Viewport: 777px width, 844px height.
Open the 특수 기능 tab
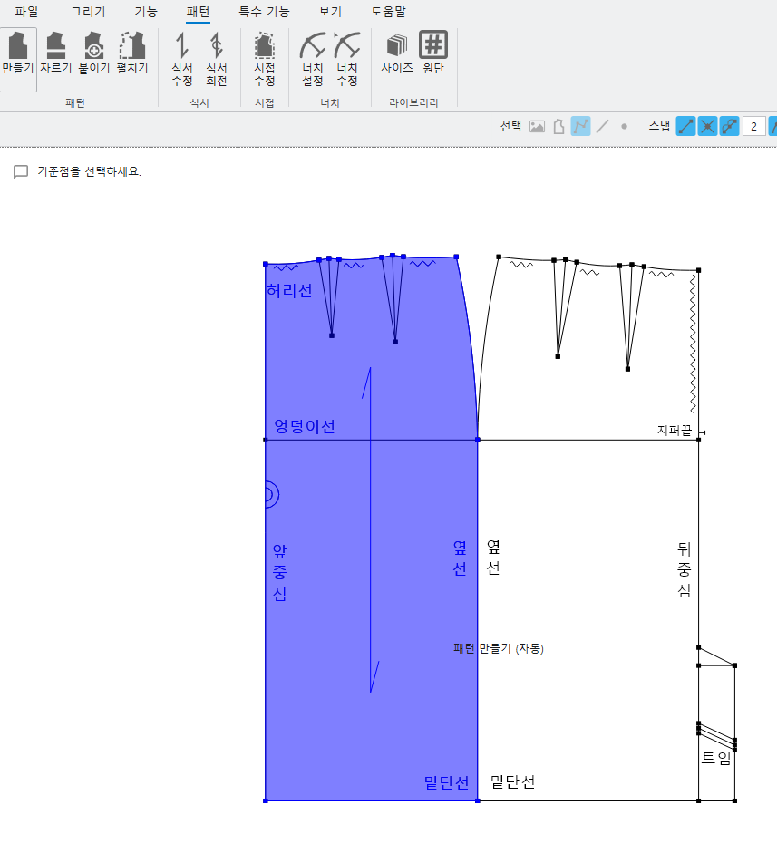pyautogui.click(x=265, y=11)
